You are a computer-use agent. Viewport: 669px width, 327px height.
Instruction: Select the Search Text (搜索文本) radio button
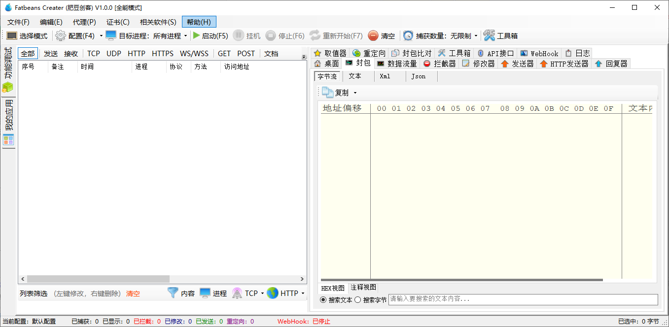point(323,299)
